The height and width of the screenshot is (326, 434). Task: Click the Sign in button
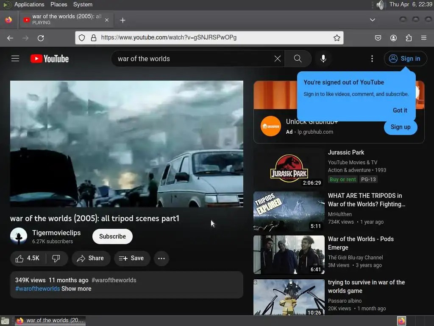point(405,59)
